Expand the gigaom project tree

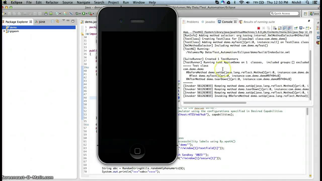point(4,31)
